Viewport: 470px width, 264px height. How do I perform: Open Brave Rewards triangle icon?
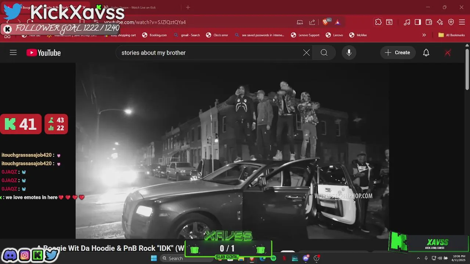337,22
